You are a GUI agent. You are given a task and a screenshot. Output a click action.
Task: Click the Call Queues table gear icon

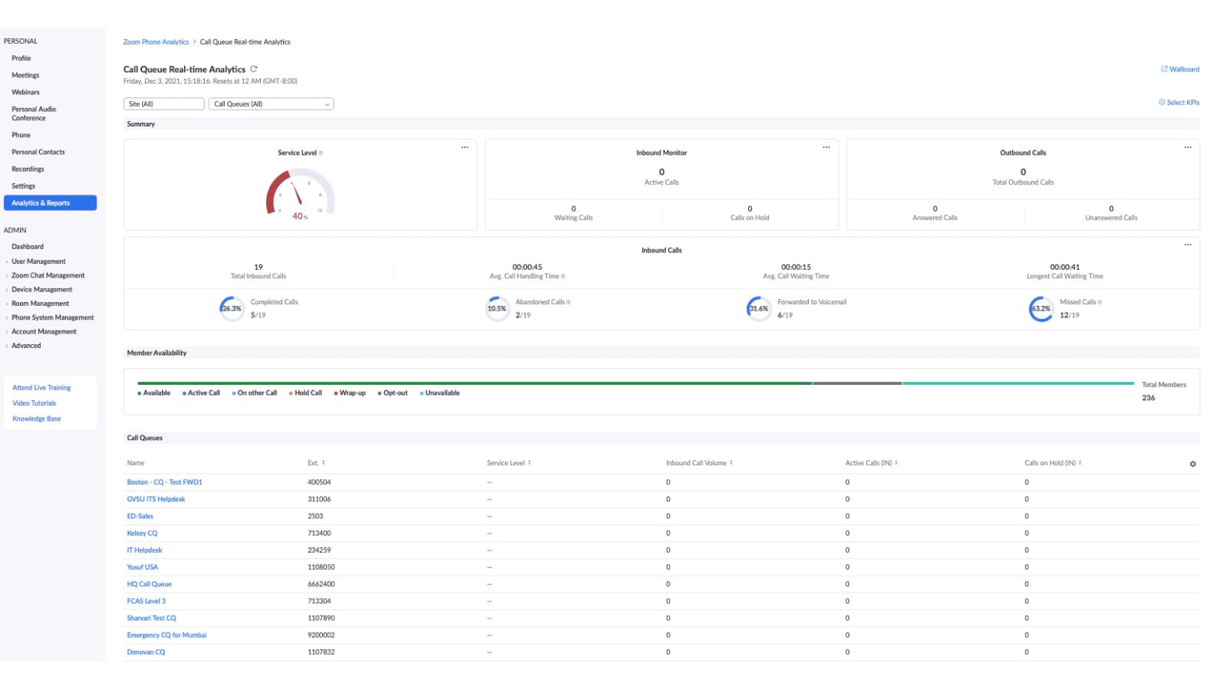pyautogui.click(x=1192, y=464)
